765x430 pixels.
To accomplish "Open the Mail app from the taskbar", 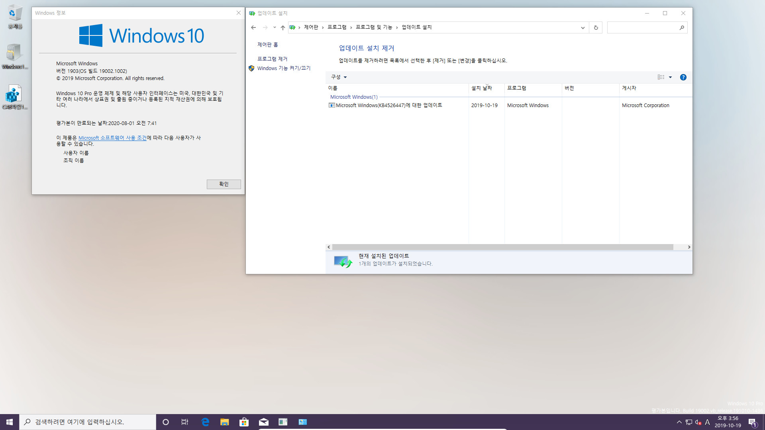I will (x=264, y=422).
